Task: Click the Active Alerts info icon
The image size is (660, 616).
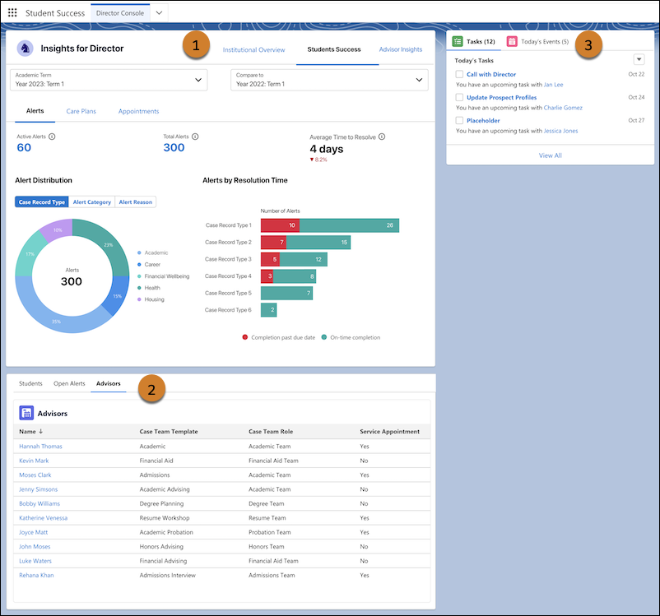Action: (x=53, y=137)
